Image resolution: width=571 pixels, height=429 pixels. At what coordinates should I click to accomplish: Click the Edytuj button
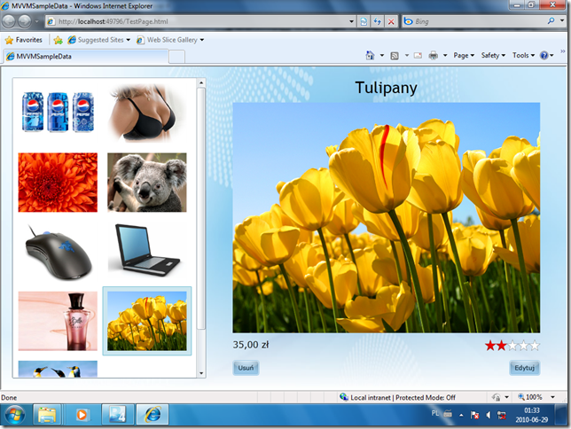click(x=524, y=368)
